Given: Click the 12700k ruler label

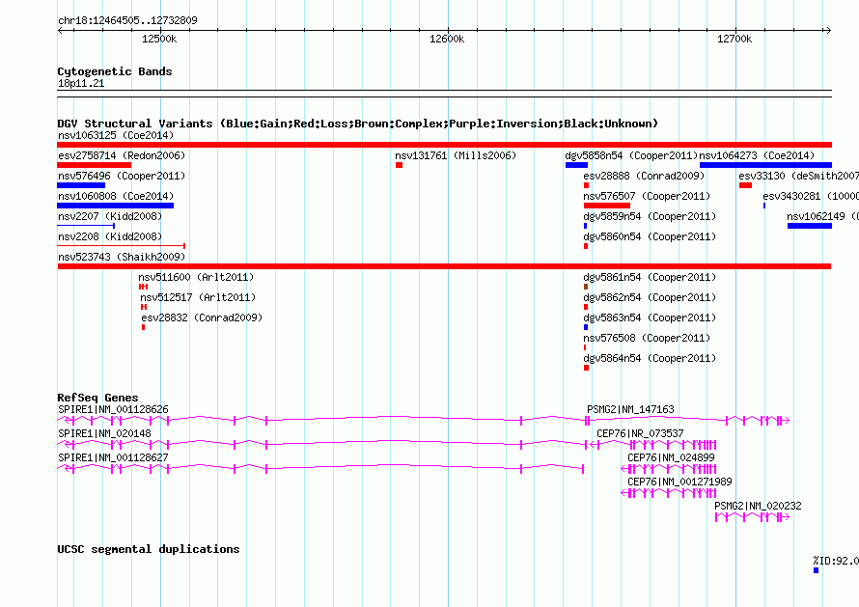Looking at the screenshot, I should point(734,39).
